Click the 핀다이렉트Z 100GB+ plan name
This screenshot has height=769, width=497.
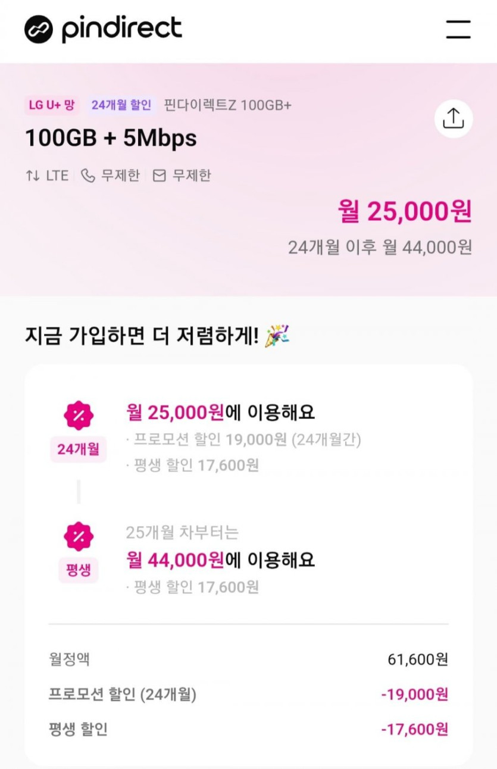click(x=227, y=106)
